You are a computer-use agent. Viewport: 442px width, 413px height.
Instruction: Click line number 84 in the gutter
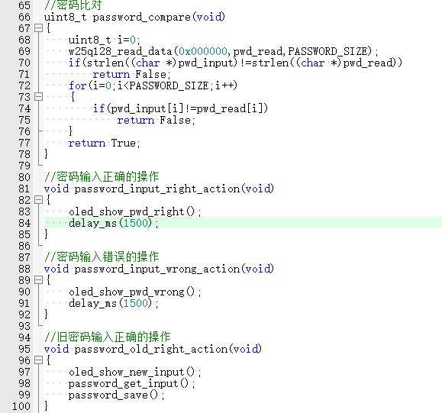pyautogui.click(x=24, y=223)
